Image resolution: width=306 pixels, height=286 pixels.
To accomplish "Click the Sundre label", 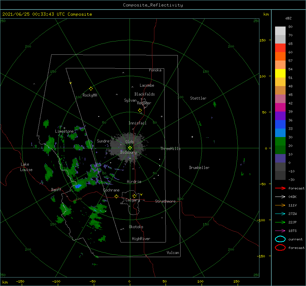I will 103,141.
